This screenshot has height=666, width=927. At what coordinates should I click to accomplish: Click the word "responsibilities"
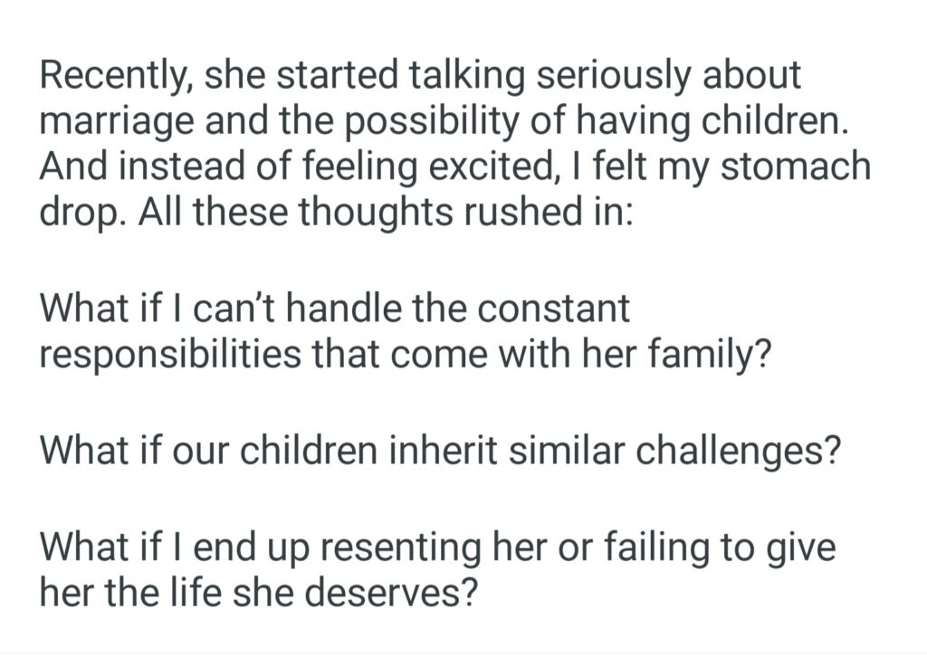pyautogui.click(x=170, y=355)
